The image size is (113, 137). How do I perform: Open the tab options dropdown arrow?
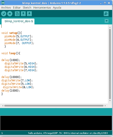tap(107, 21)
